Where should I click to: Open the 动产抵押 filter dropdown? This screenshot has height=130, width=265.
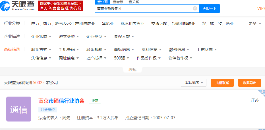pyautogui.click(x=96, y=58)
